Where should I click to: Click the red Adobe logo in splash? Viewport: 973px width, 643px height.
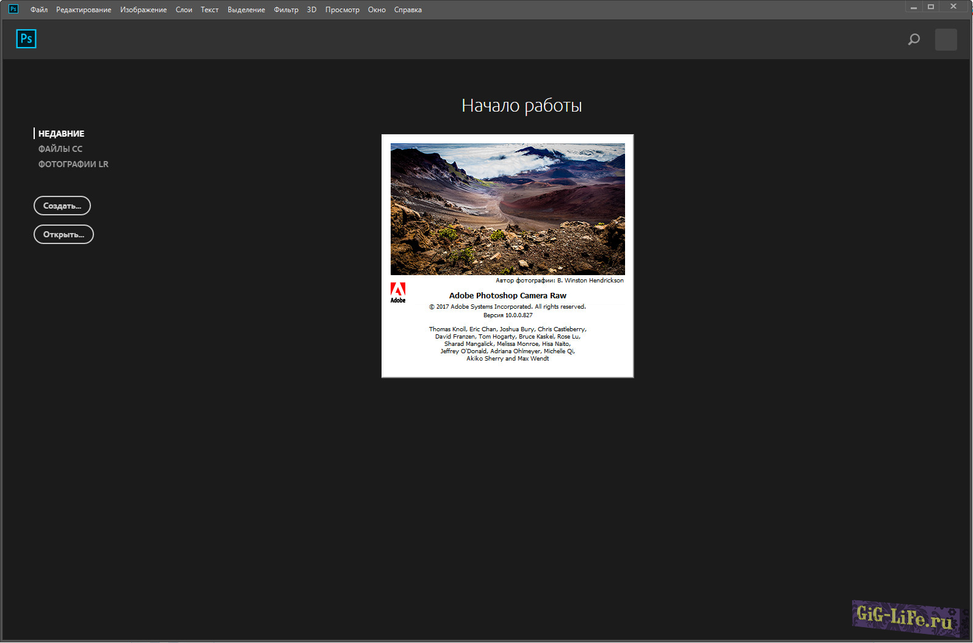[x=398, y=292]
